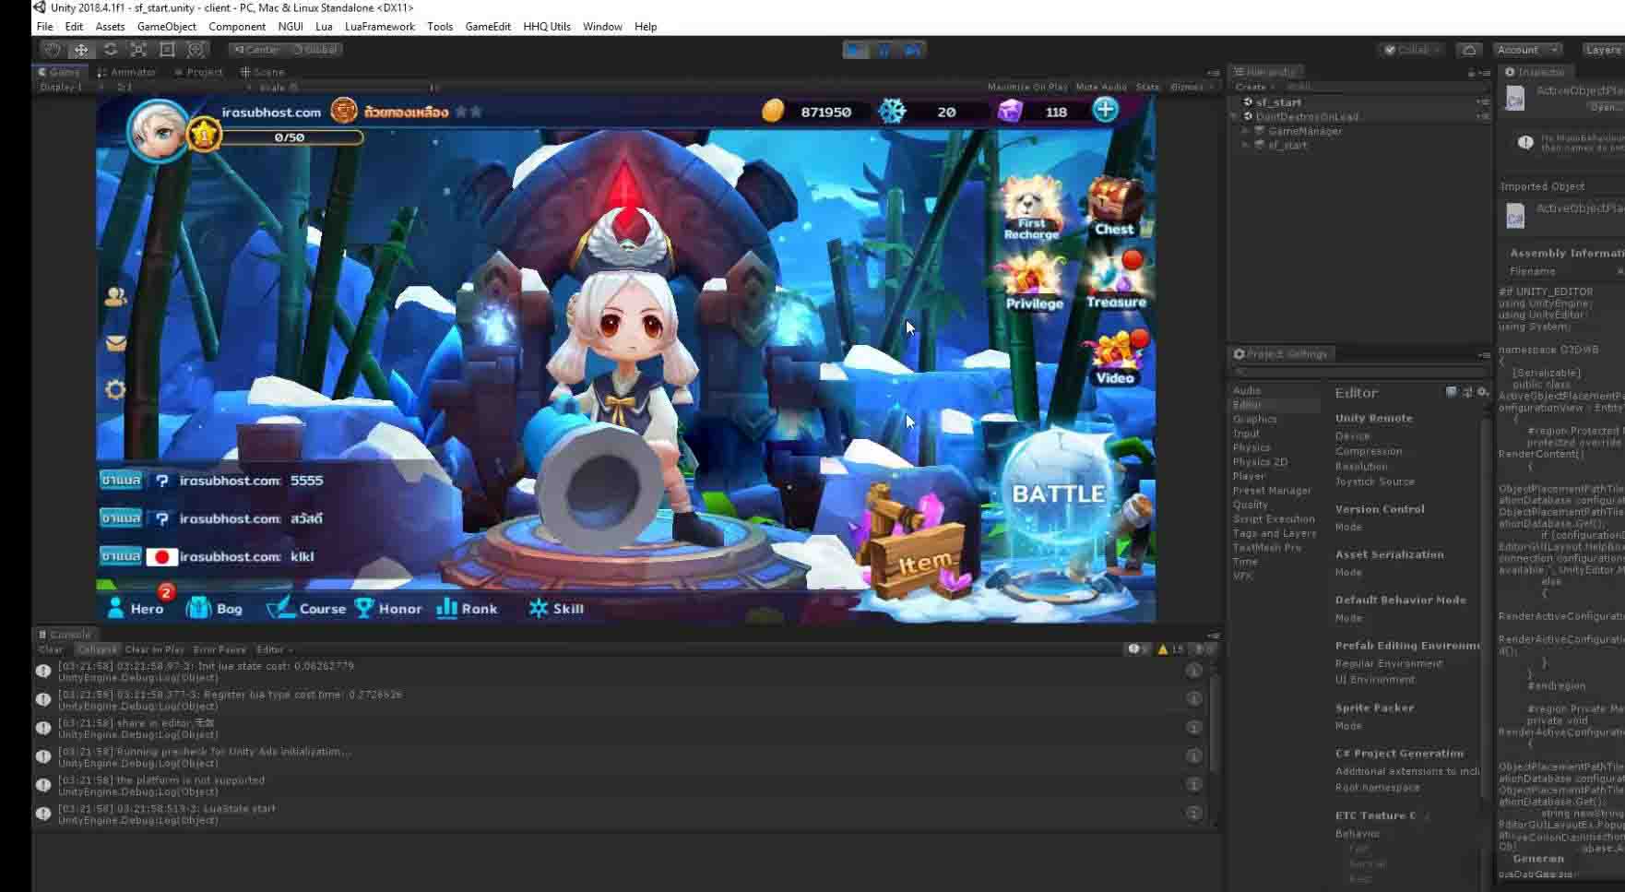Viewport: 1625px width, 892px height.
Task: Open the mail envelope icon
Action: coord(115,343)
